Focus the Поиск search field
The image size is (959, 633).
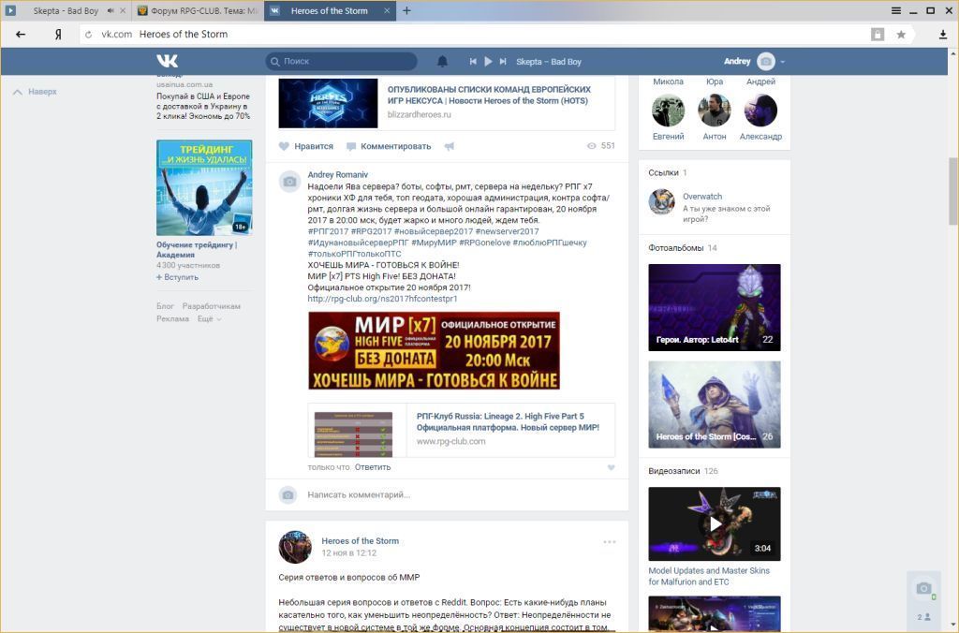[x=341, y=61]
